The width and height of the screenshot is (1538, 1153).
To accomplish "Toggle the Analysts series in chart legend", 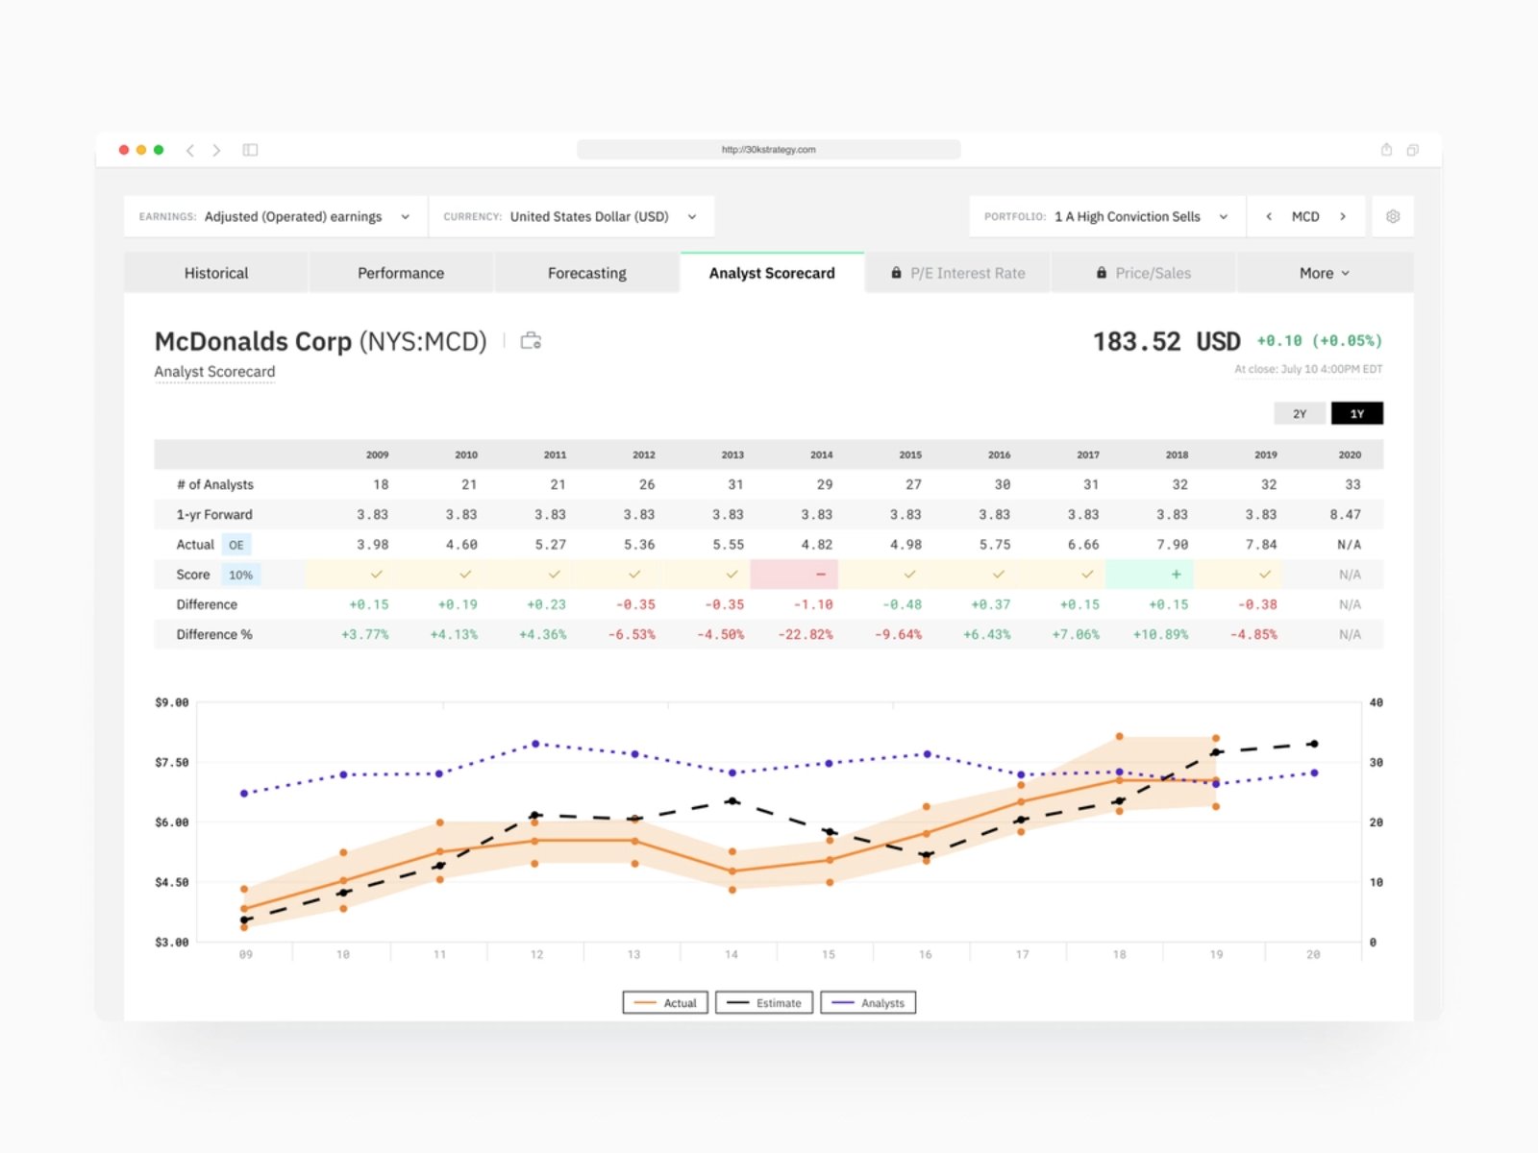I will click(868, 1003).
